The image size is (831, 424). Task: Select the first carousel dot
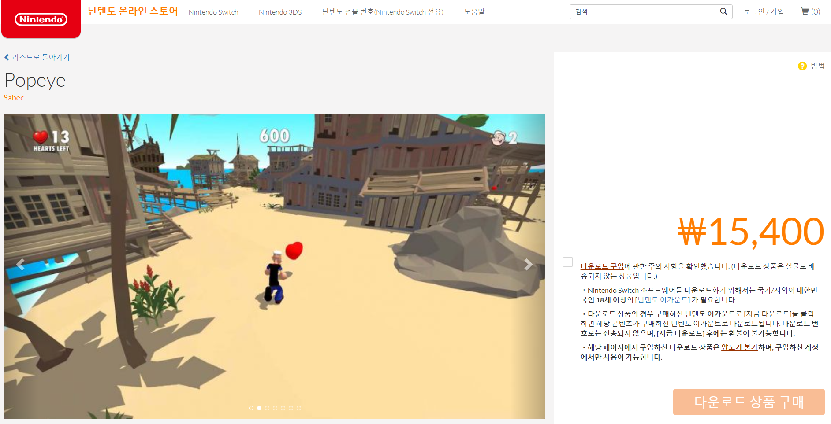251,408
